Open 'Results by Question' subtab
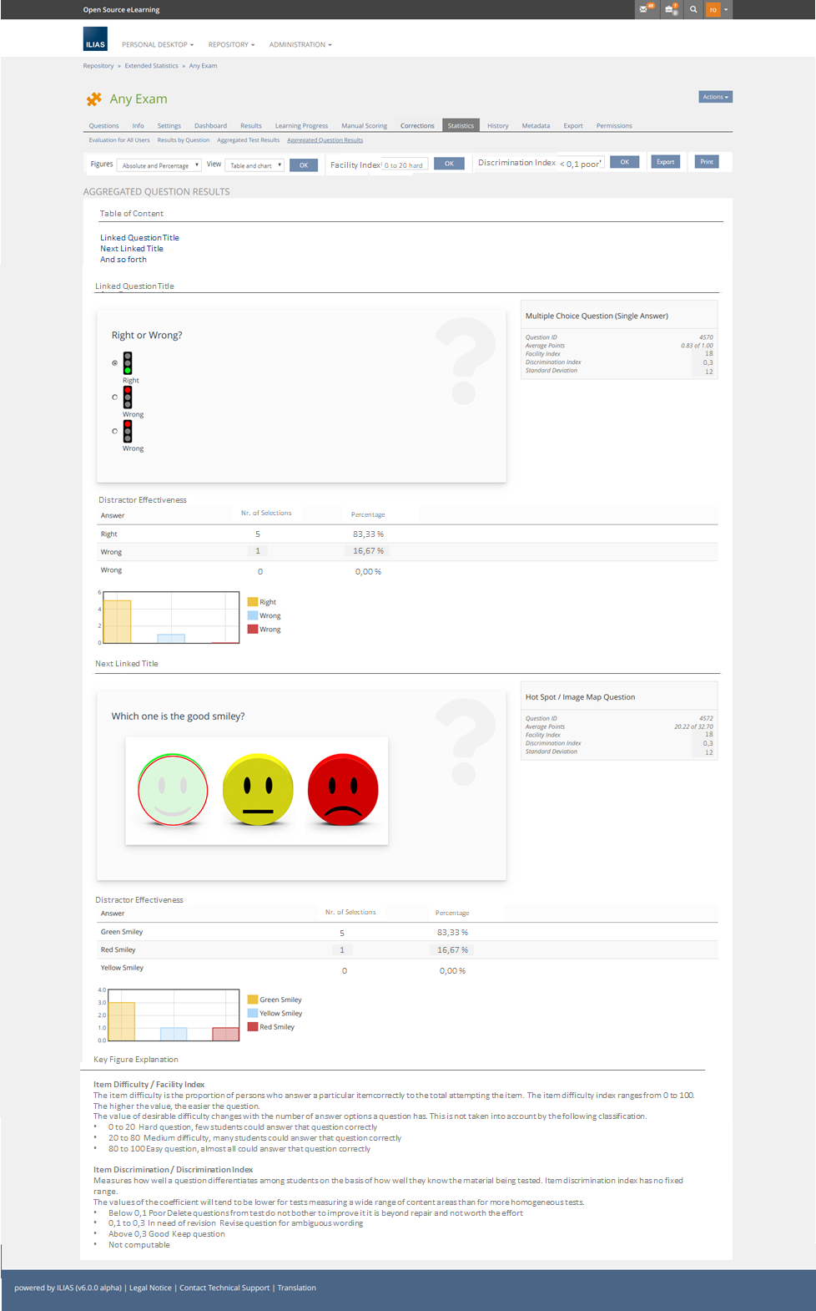This screenshot has width=816, height=1311. (184, 140)
